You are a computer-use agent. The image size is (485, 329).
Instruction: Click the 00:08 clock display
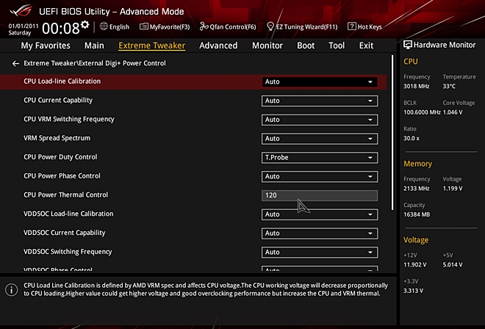(x=60, y=29)
